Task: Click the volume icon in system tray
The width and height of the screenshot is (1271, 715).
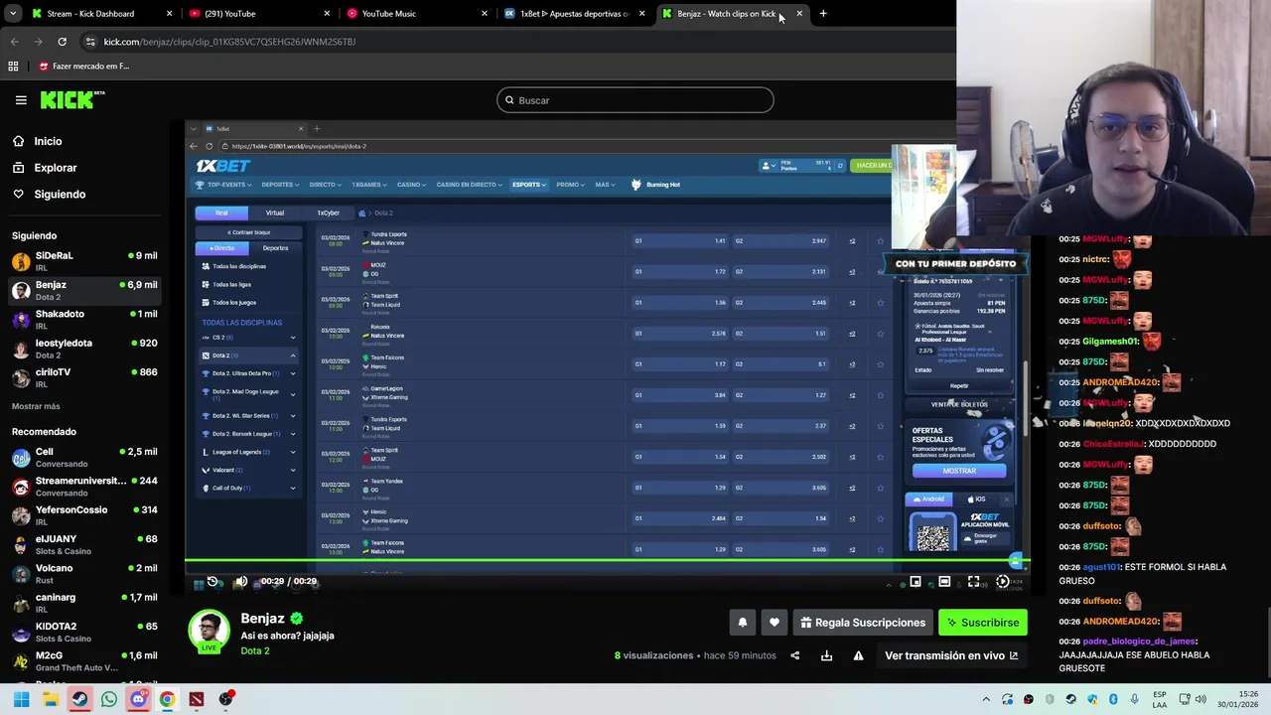Action: point(1200,699)
